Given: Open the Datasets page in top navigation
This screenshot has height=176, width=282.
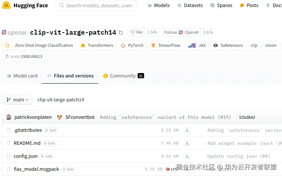Looking at the screenshot, I should tap(190, 5).
